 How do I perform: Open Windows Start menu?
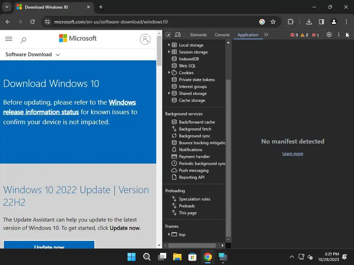[x=131, y=257]
